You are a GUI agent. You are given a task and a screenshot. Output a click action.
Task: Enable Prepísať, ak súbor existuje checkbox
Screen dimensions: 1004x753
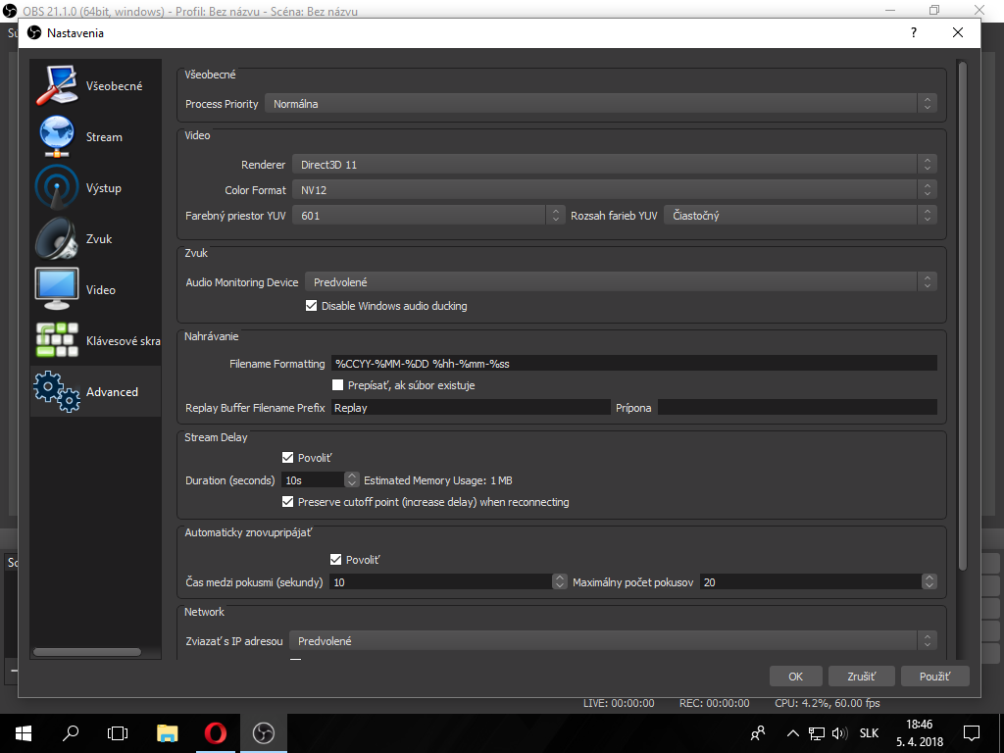tap(337, 384)
